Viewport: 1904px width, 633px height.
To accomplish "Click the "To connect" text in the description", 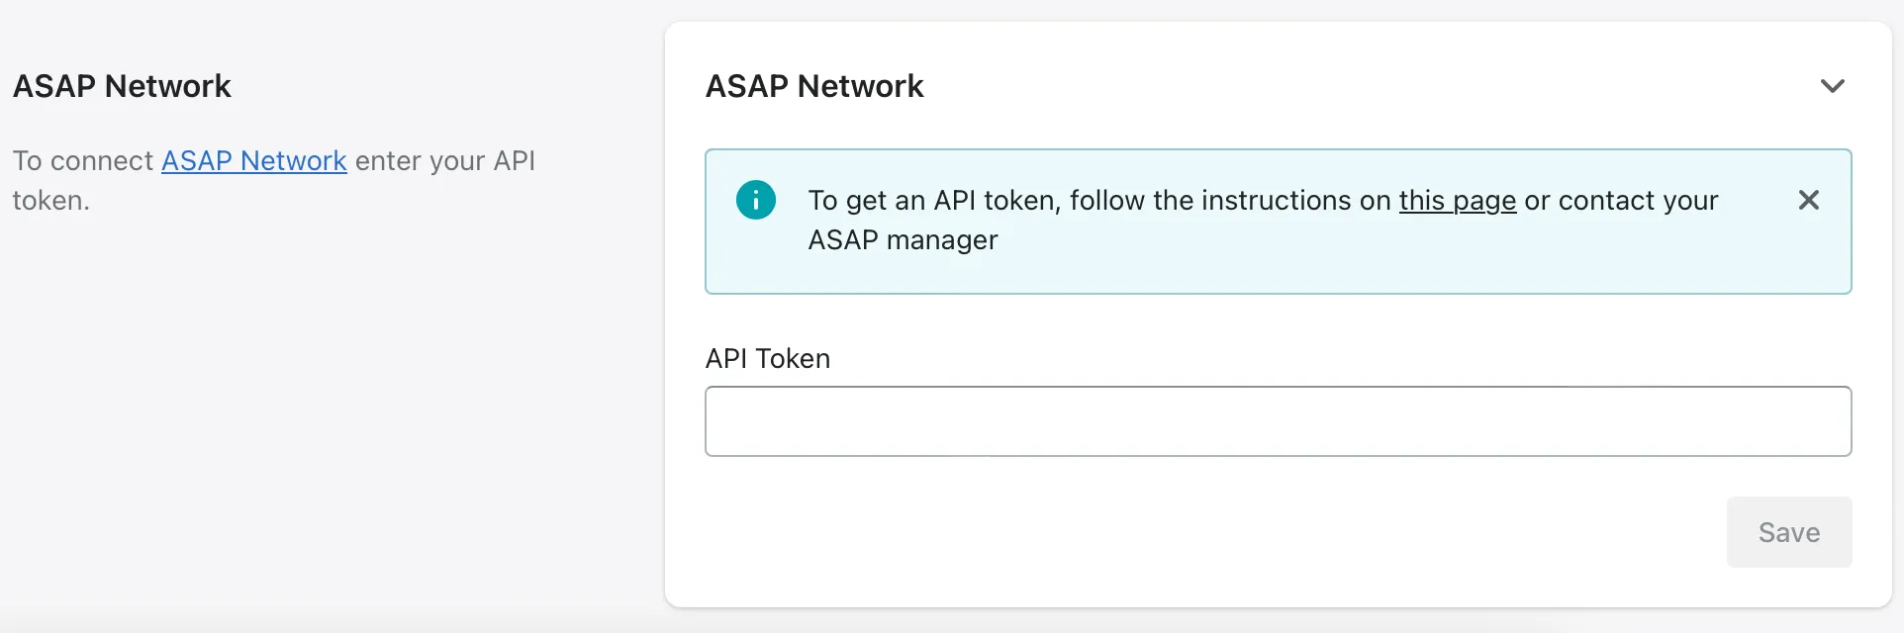I will 83,161.
